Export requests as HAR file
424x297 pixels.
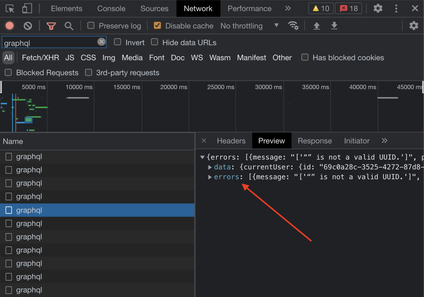[x=334, y=25]
